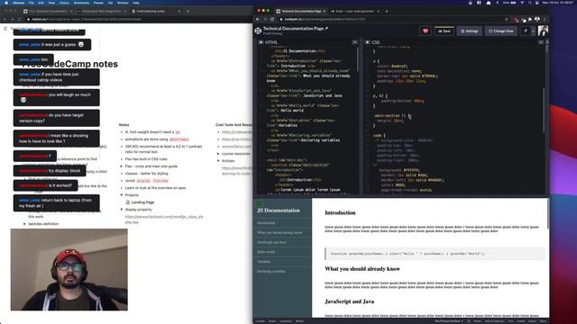Open the user avatar in CodePen header
The image size is (577, 324).
(543, 31)
